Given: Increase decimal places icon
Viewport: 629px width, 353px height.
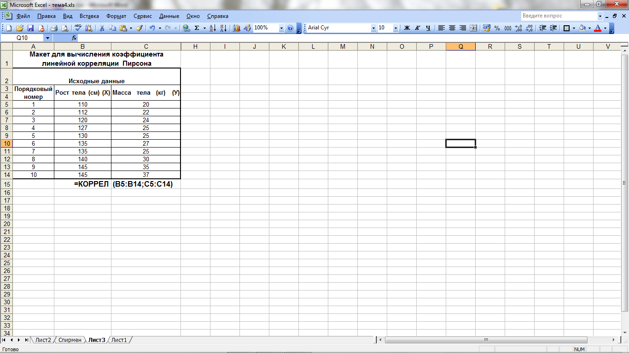Looking at the screenshot, I should tap(518, 28).
